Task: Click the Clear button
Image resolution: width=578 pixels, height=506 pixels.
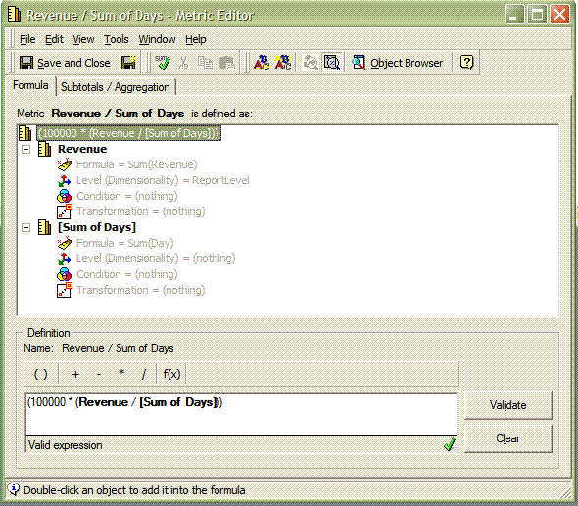Action: tap(508, 438)
